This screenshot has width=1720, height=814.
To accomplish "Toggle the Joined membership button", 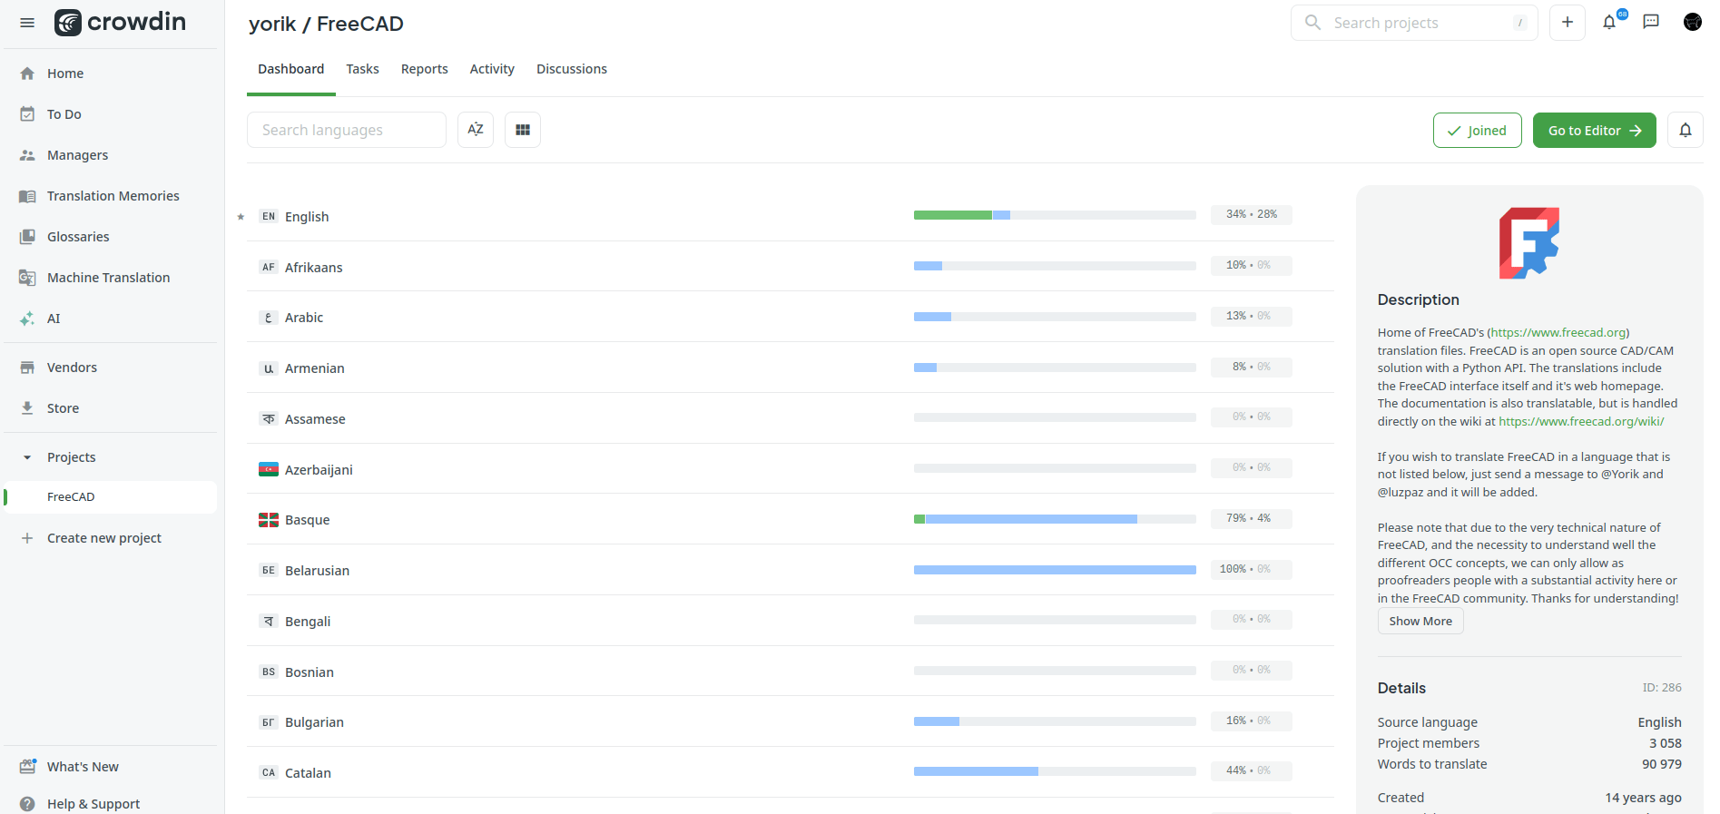I will click(1477, 131).
